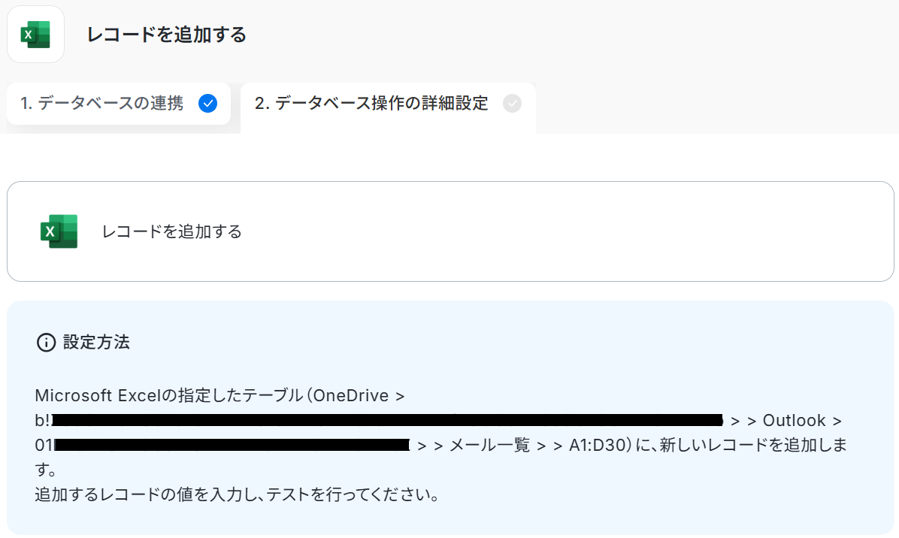Click the メール一覧 sheet name in the path
This screenshot has width=899, height=538.
point(489,445)
